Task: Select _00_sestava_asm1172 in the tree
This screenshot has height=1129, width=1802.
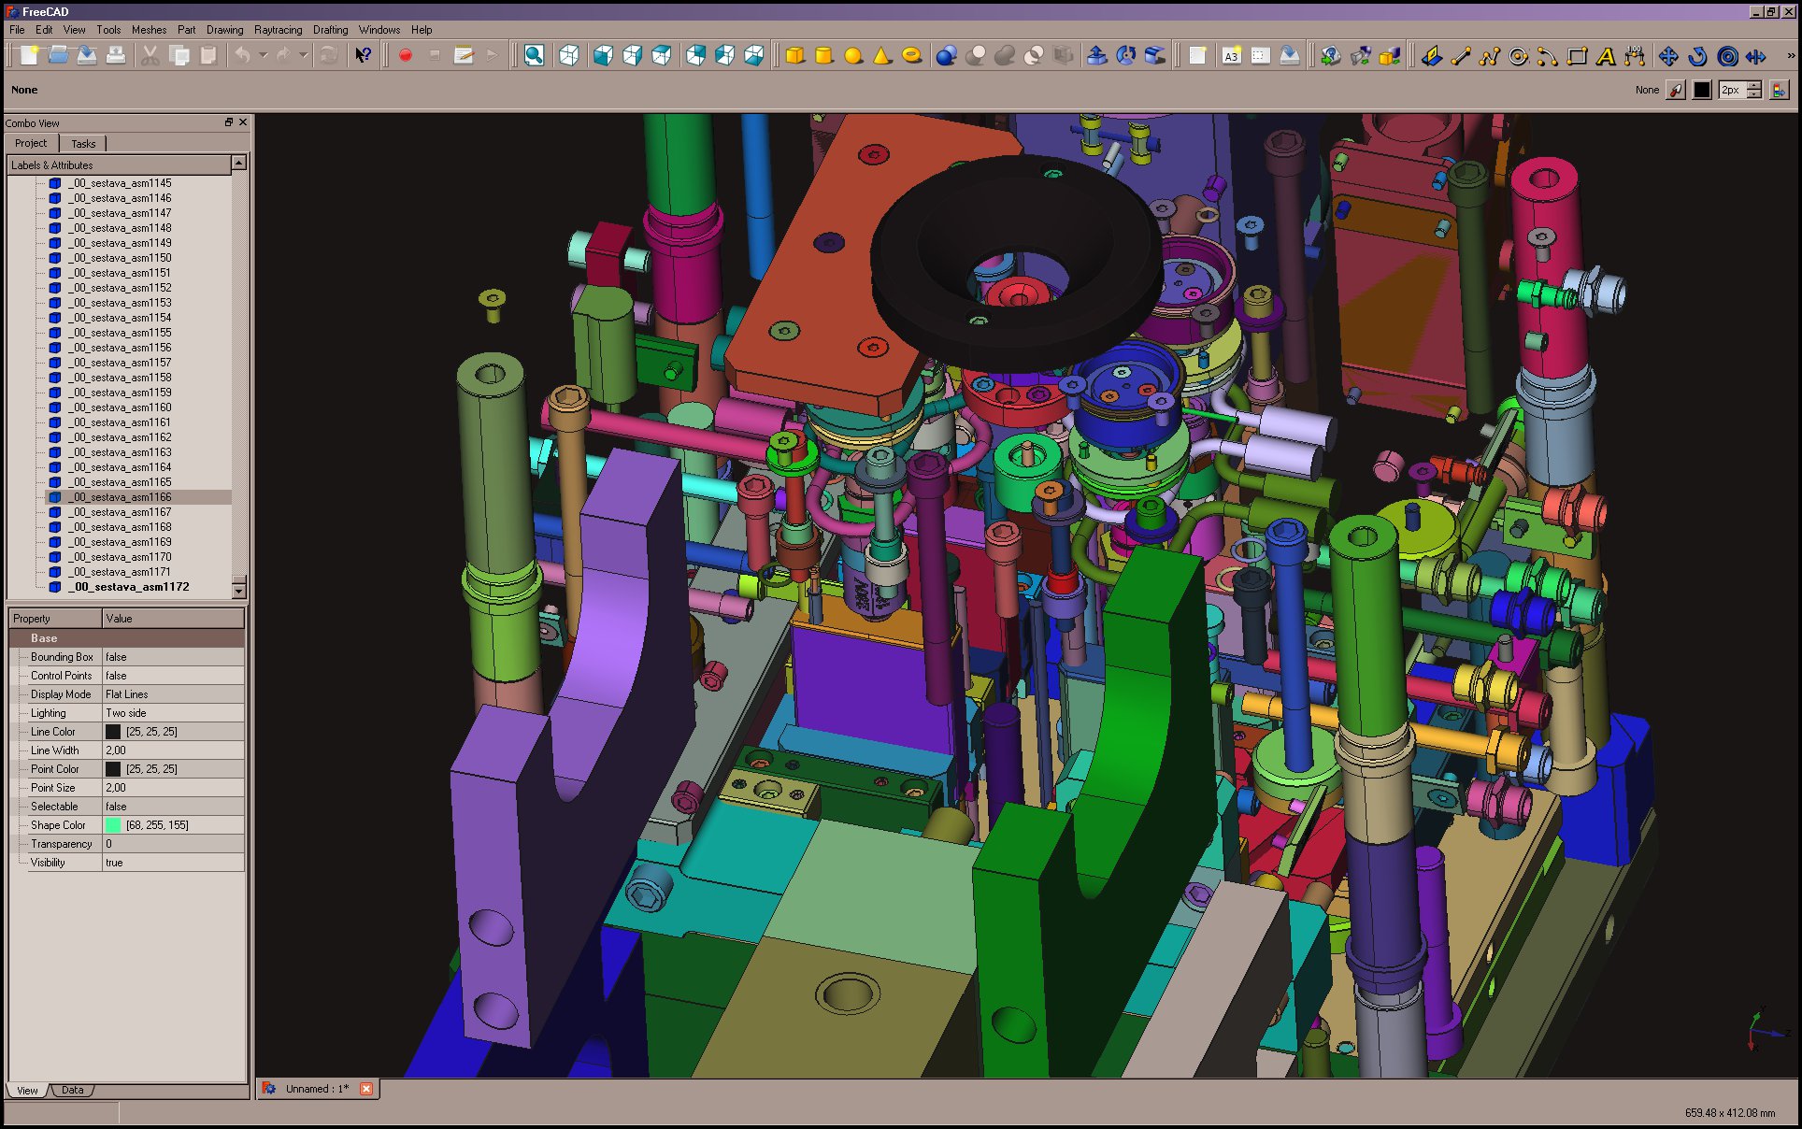Action: pyautogui.click(x=129, y=587)
